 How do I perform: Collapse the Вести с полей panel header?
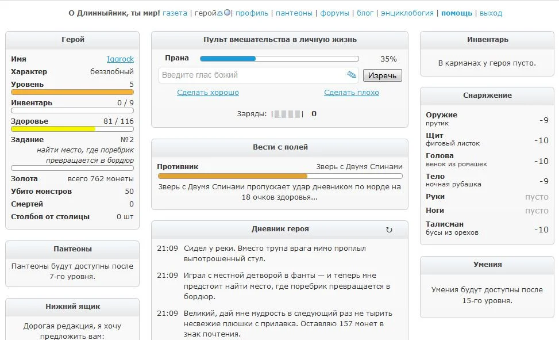pos(280,147)
